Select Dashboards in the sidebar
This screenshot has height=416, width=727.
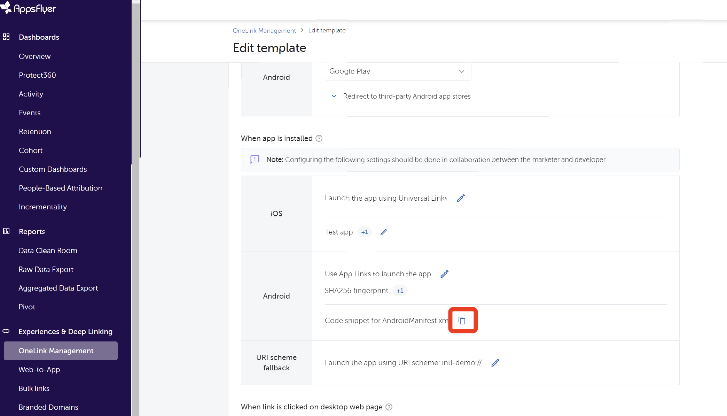[39, 37]
